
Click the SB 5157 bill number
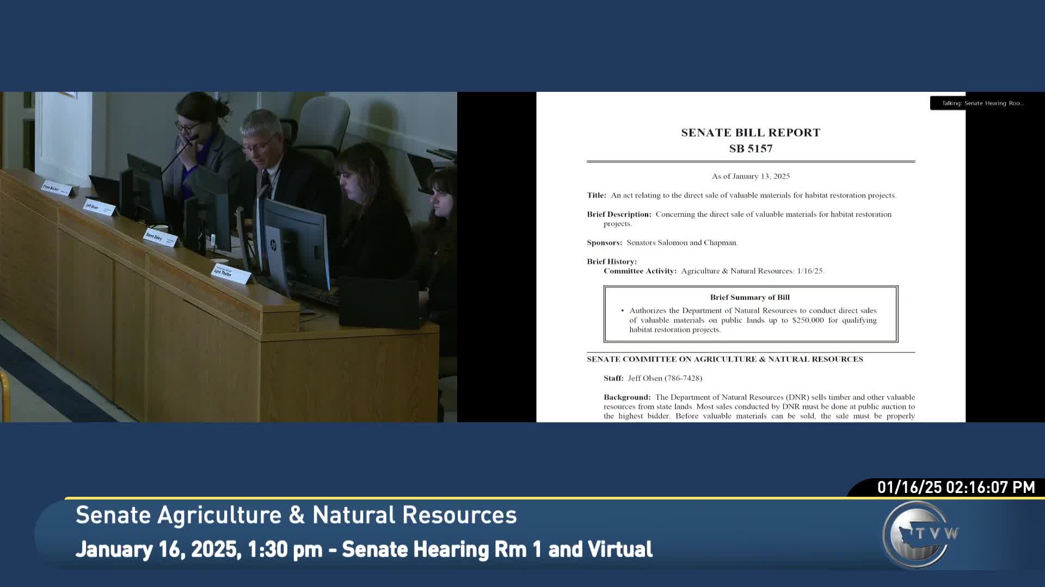coord(749,148)
